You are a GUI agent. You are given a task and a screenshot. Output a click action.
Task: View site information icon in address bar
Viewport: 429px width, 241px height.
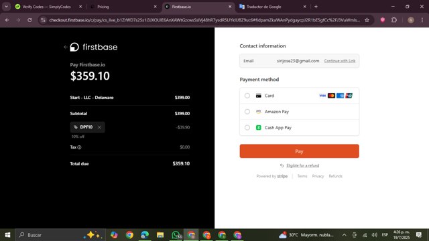point(43,20)
